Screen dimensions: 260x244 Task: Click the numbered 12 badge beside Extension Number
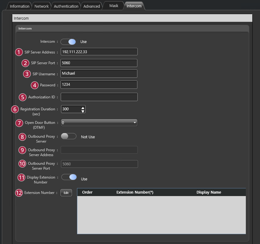point(19,193)
